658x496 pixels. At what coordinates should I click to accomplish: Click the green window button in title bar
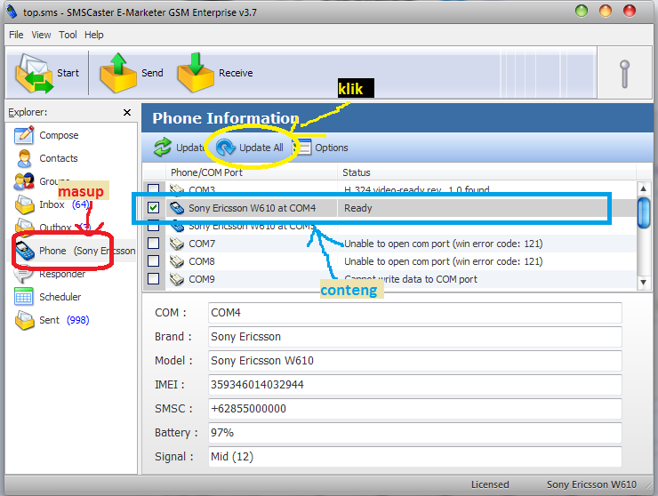582,11
